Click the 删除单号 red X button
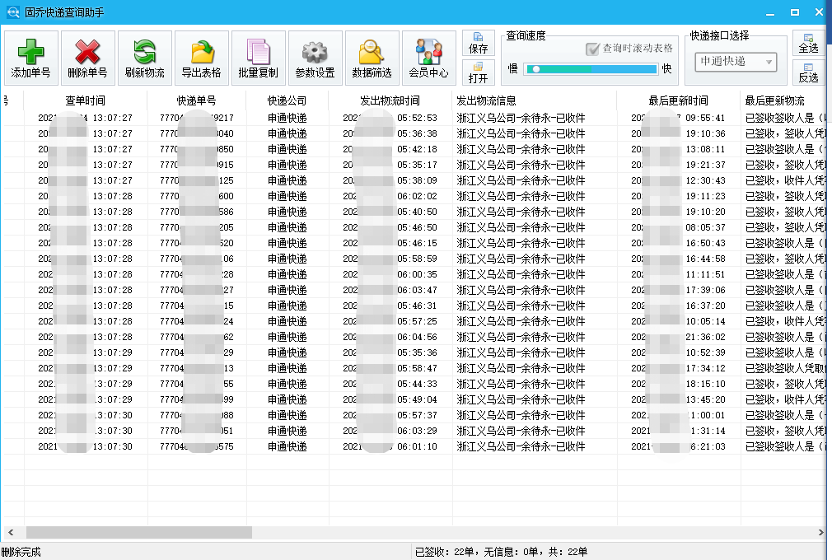 [x=88, y=58]
